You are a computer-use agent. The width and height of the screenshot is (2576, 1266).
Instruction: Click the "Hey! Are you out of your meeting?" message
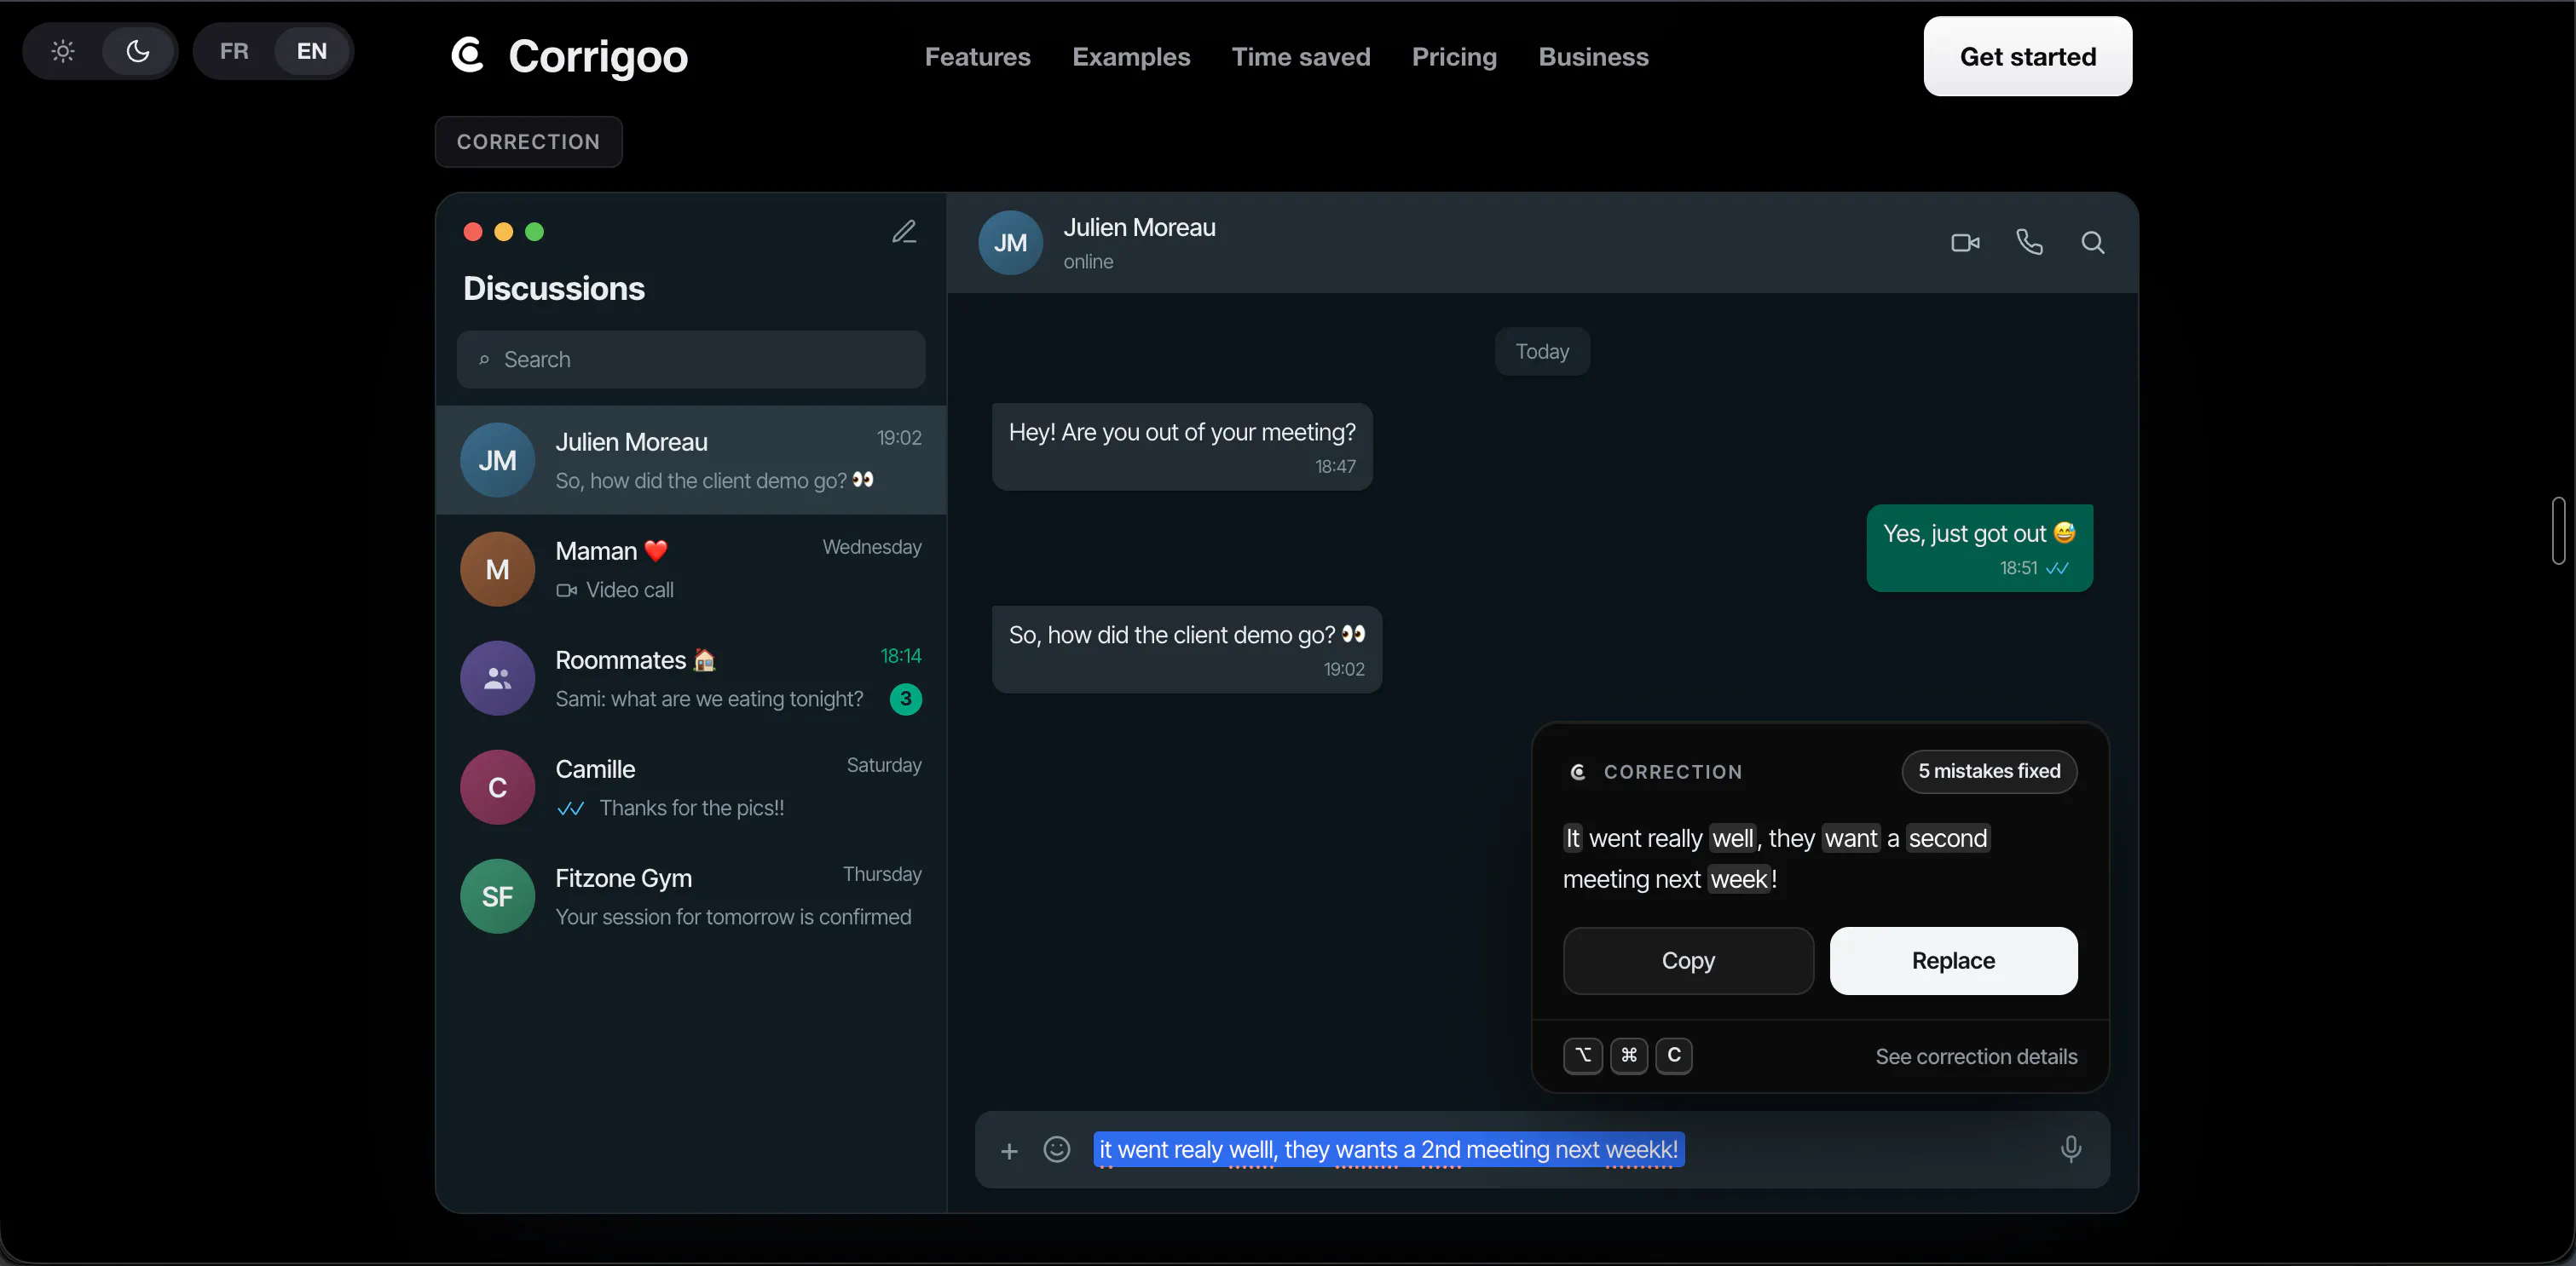(x=1181, y=446)
